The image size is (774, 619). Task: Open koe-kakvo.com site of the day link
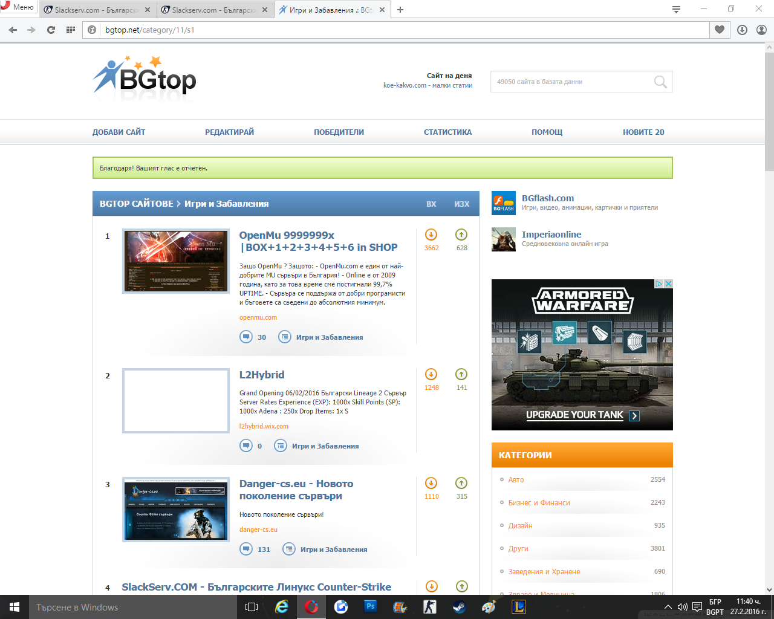(428, 85)
